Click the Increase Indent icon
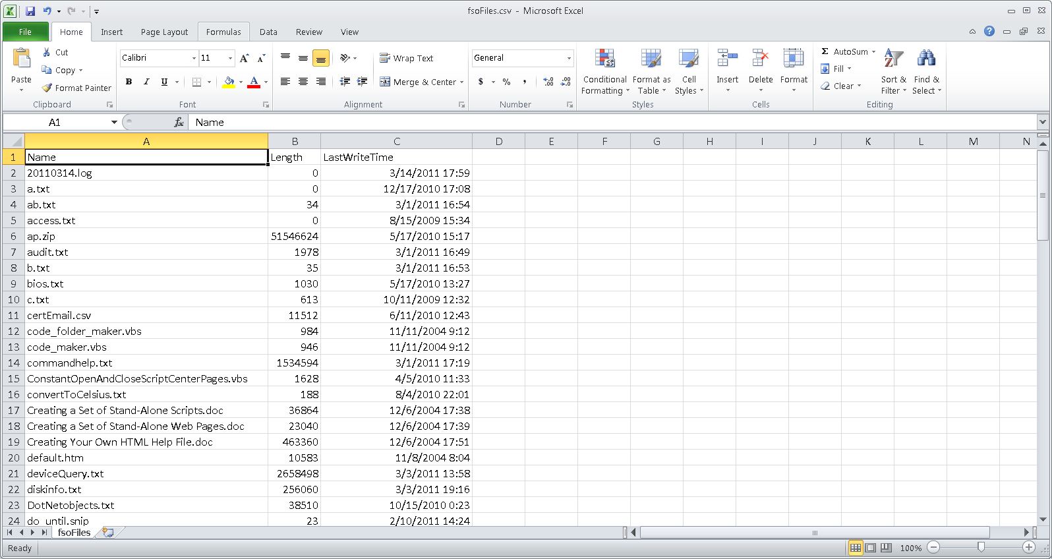This screenshot has width=1052, height=559. point(362,82)
